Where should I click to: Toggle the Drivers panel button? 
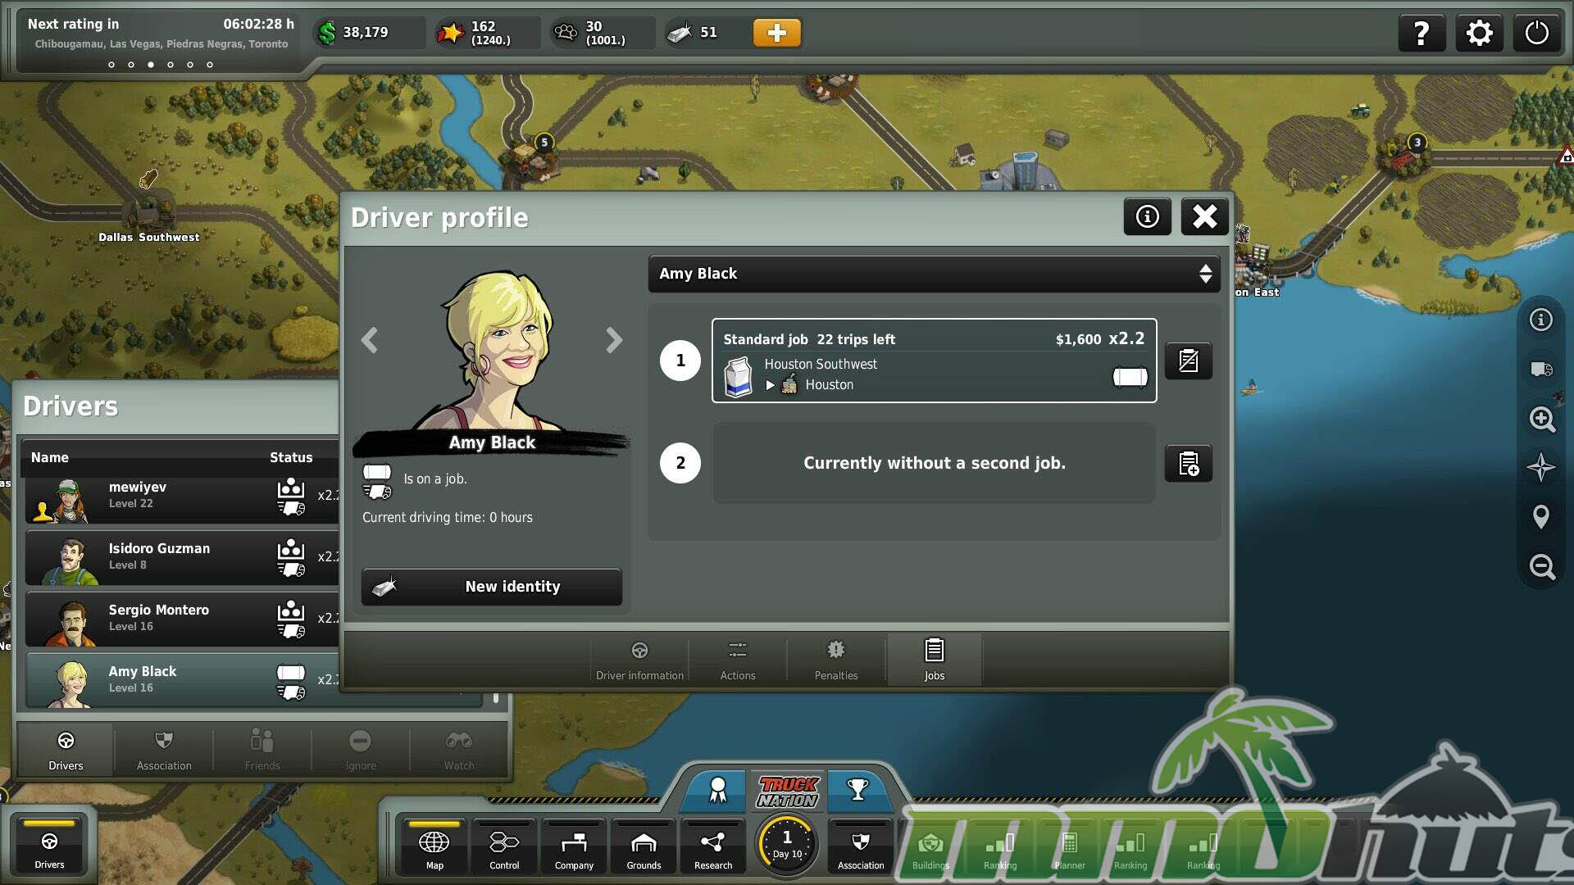49,848
